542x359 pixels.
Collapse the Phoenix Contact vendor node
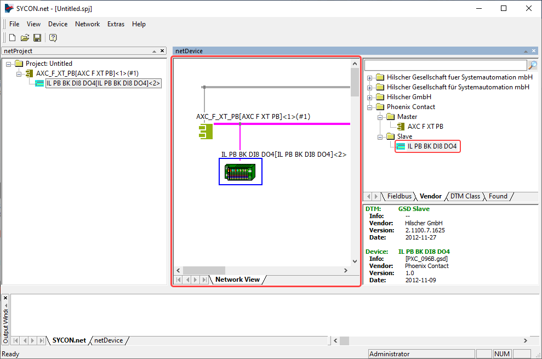pos(369,107)
